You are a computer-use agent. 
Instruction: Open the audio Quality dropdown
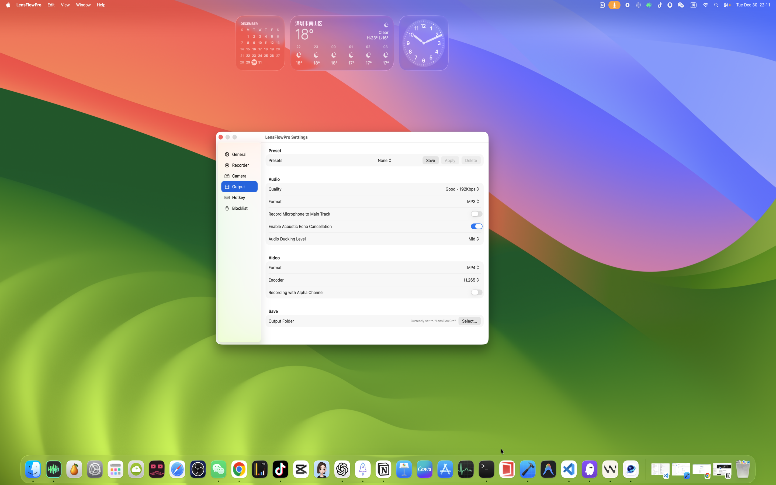(x=462, y=189)
